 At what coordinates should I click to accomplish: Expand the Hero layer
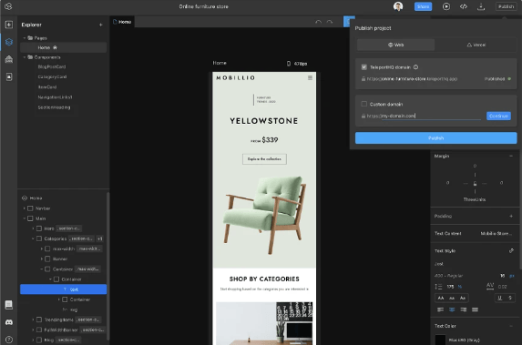[x=33, y=228]
